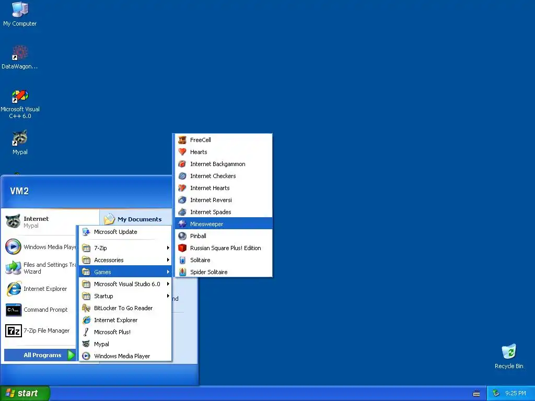Click the Internet Backgammon icon

click(182, 164)
